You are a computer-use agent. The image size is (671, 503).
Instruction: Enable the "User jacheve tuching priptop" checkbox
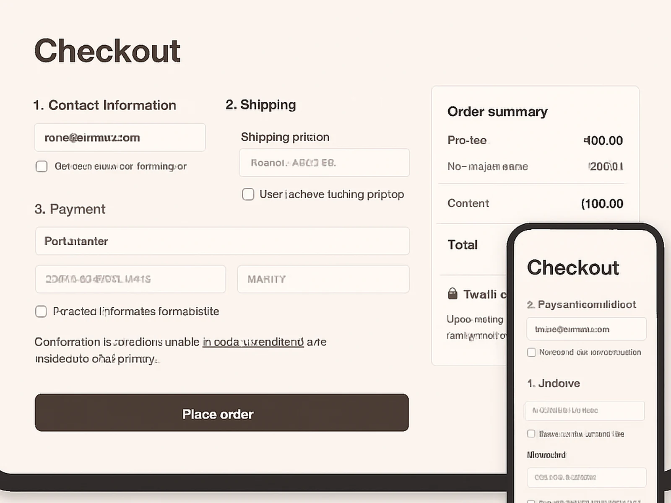tap(248, 194)
